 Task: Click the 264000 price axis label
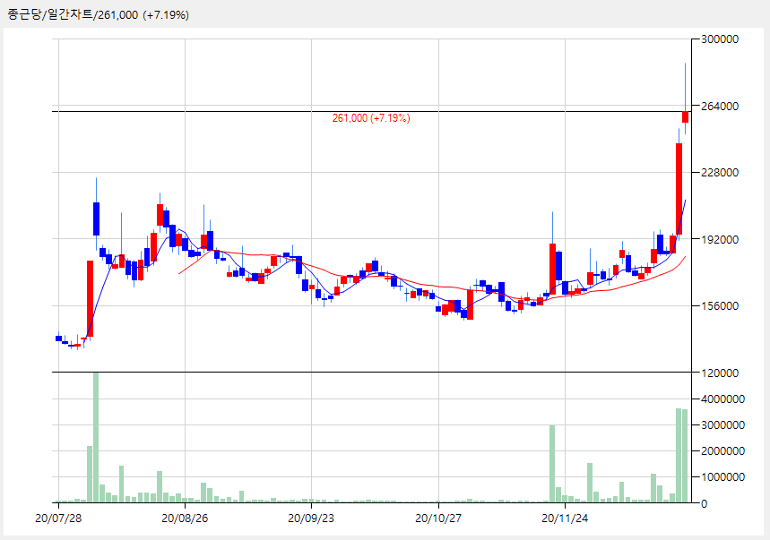pos(720,106)
